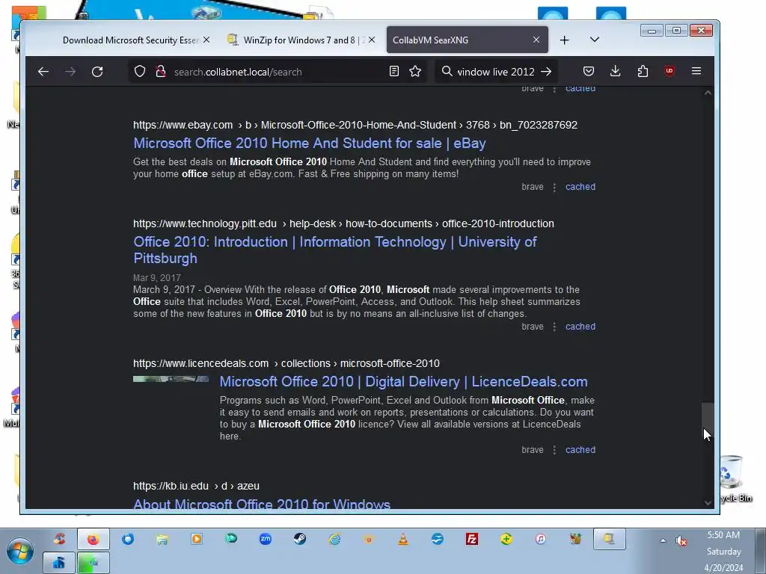Open more options for the Pittsburgh result

554,327
